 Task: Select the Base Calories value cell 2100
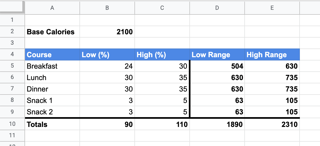click(x=107, y=32)
